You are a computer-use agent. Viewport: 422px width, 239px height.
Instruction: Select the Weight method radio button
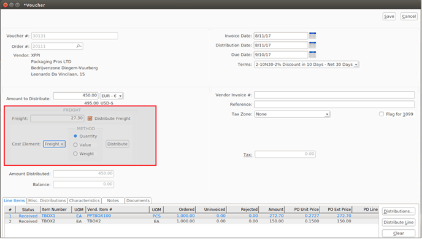point(75,154)
